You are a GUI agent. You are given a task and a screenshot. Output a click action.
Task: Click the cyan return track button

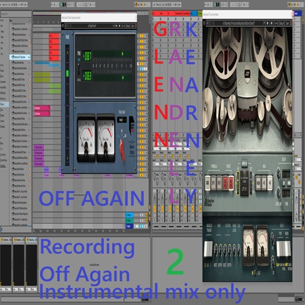point(129,215)
